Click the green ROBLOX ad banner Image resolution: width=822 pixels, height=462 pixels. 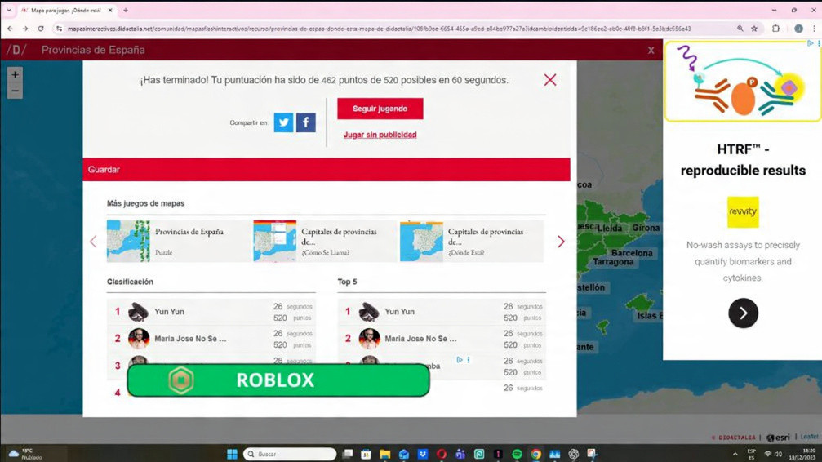coord(278,380)
